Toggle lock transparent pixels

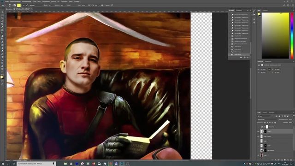point(265,123)
